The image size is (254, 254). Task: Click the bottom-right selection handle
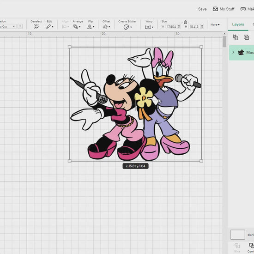(x=201, y=161)
